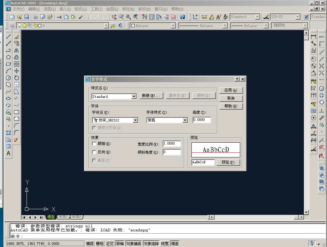This screenshot has height=247, width=327.
Task: Click the Open file icon
Action: pos(19,17)
